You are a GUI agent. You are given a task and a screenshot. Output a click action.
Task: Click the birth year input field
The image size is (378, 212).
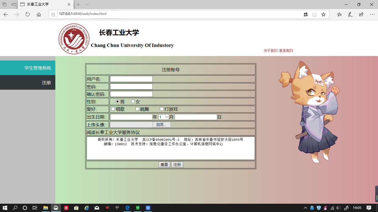tap(131, 117)
